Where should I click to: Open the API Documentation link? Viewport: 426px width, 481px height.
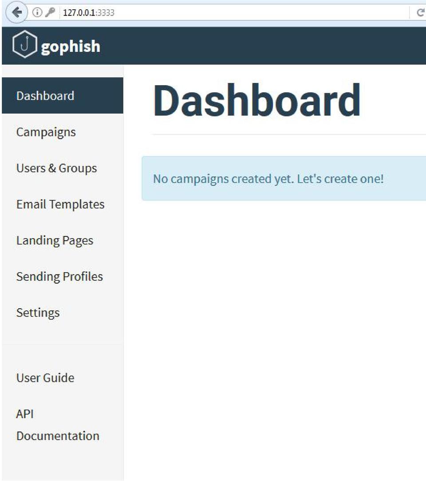point(58,425)
